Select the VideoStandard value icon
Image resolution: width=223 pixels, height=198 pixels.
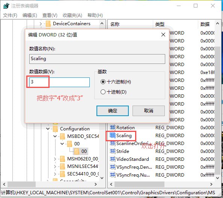113,159
